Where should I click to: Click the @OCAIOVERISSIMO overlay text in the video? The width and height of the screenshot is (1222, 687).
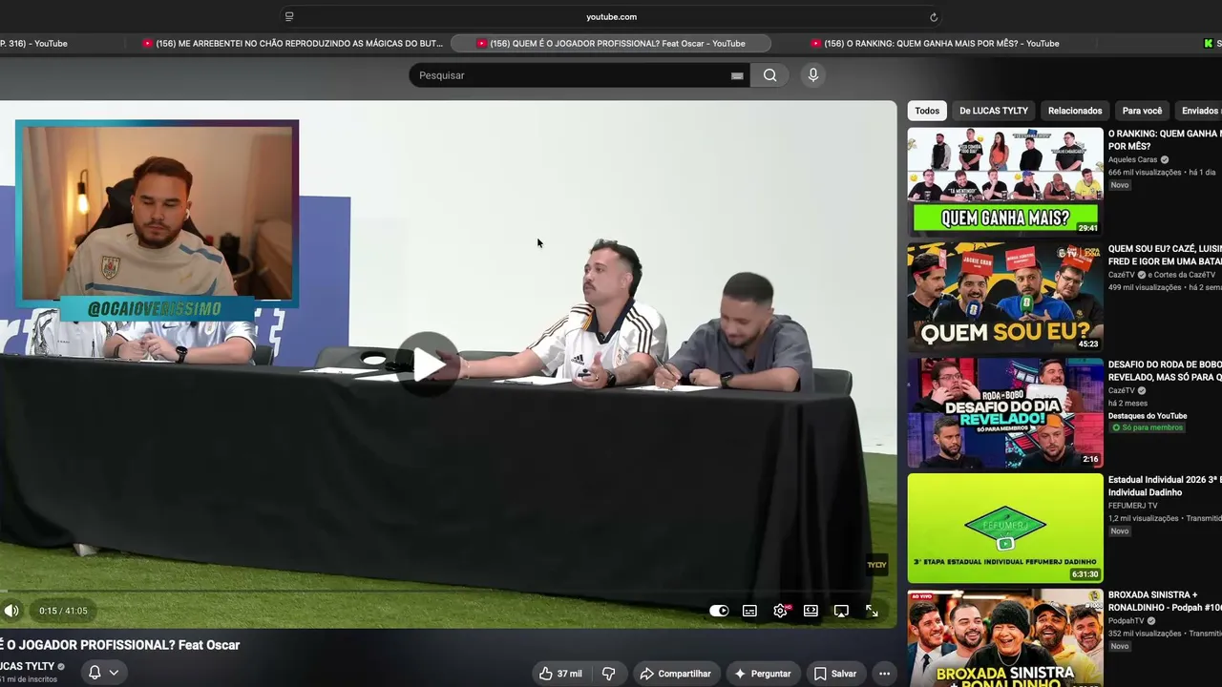(x=155, y=309)
